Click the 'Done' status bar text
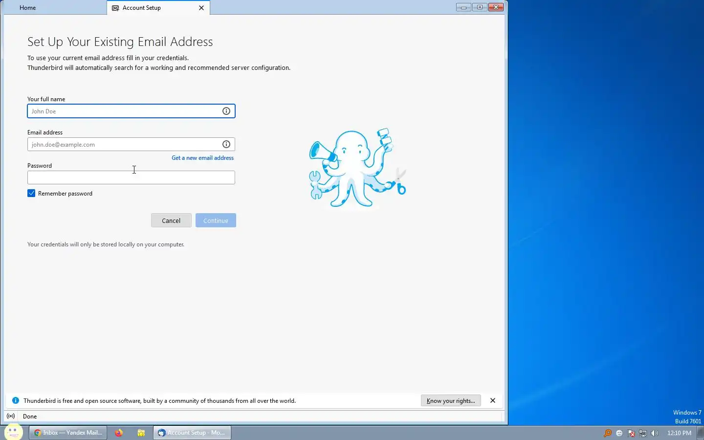This screenshot has width=704, height=440. [x=30, y=416]
